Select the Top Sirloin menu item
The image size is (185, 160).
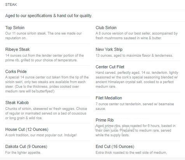coord(15,28)
